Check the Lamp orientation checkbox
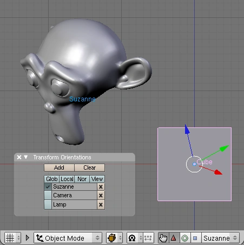Screen dimensions: 244x245 48,204
